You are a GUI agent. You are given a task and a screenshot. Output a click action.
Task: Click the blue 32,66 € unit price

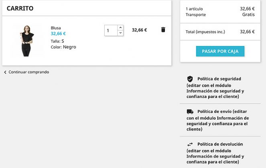pos(58,34)
